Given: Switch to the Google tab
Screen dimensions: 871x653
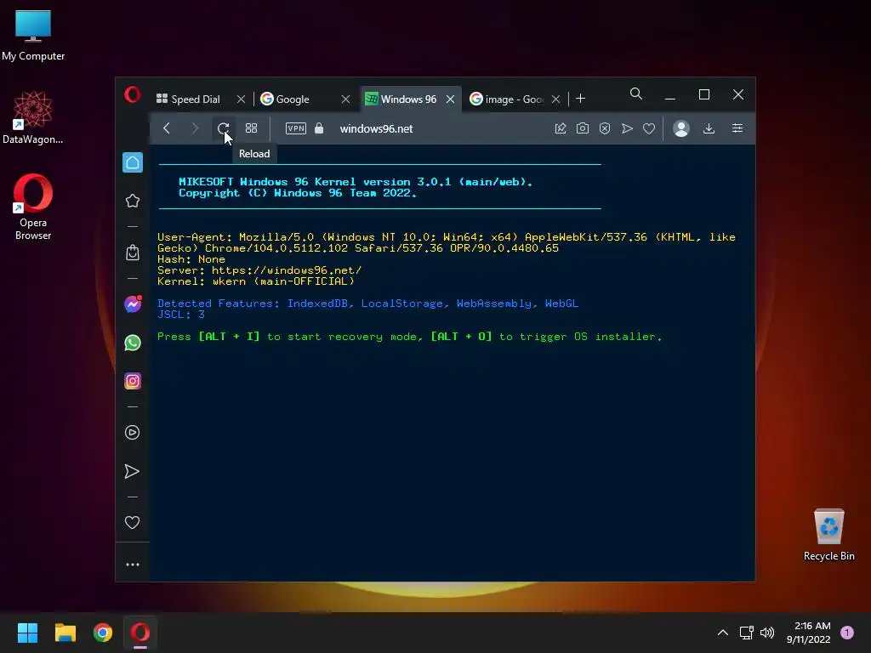Looking at the screenshot, I should click(293, 99).
